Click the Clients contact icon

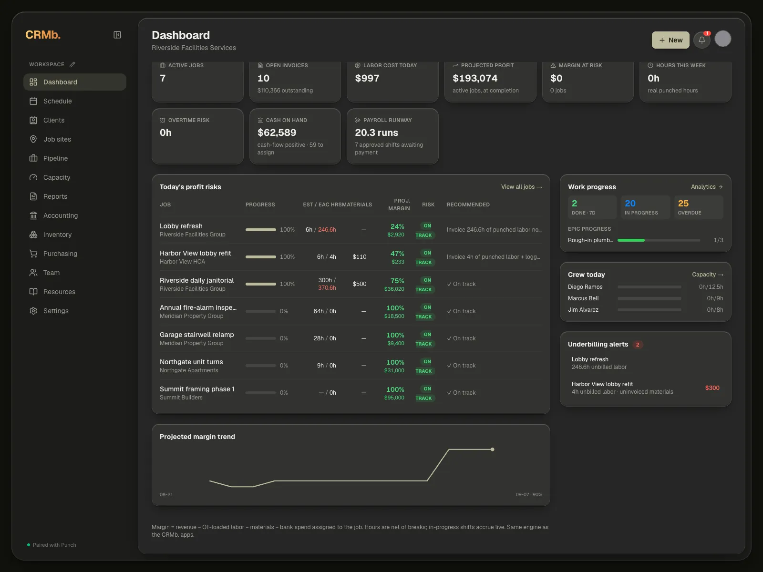click(33, 120)
